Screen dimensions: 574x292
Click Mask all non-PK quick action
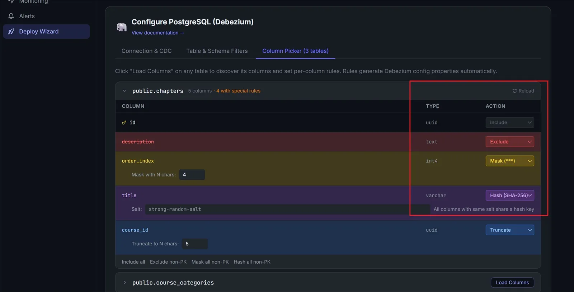(210, 262)
